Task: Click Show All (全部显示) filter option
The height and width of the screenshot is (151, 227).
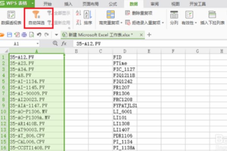Action: [x=59, y=13]
